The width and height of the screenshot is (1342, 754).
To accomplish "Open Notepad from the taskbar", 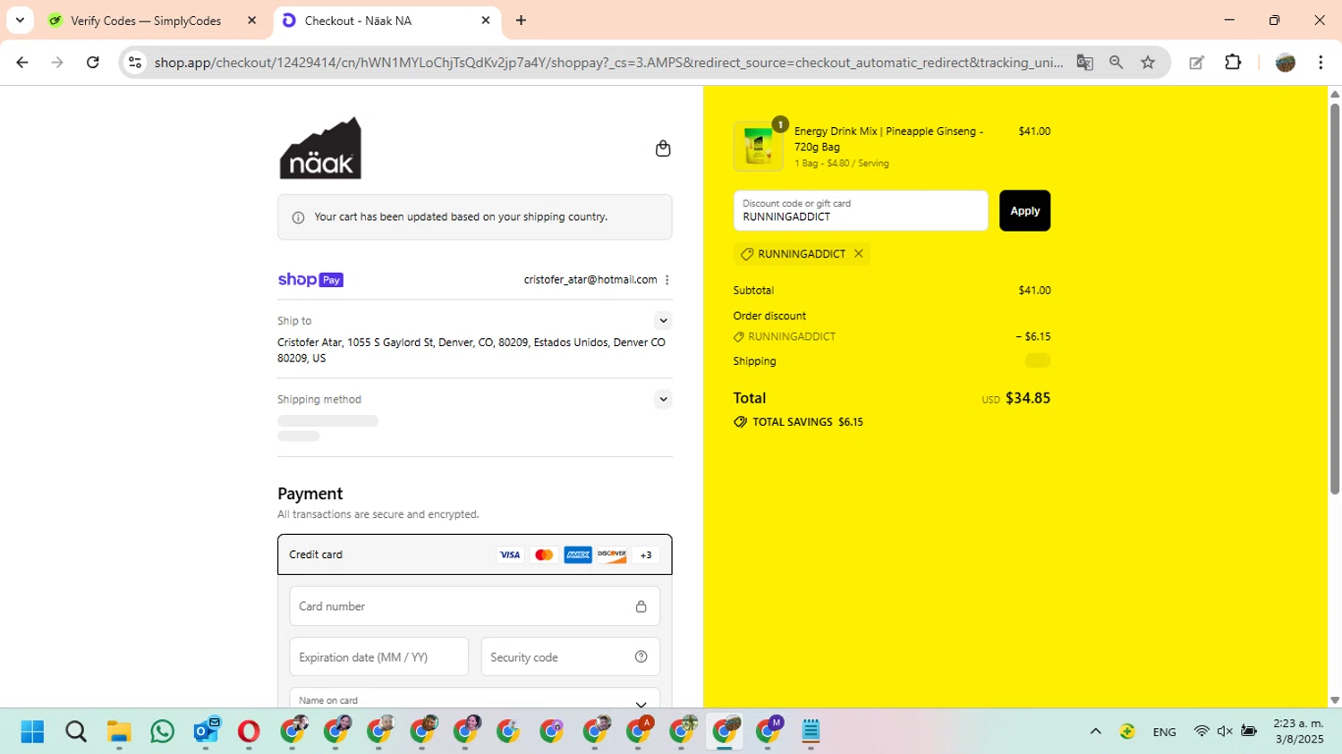I will (x=811, y=732).
